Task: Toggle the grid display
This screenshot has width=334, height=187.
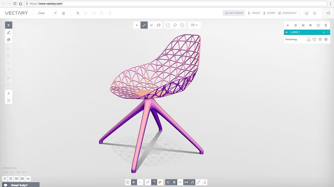Action: [127, 182]
